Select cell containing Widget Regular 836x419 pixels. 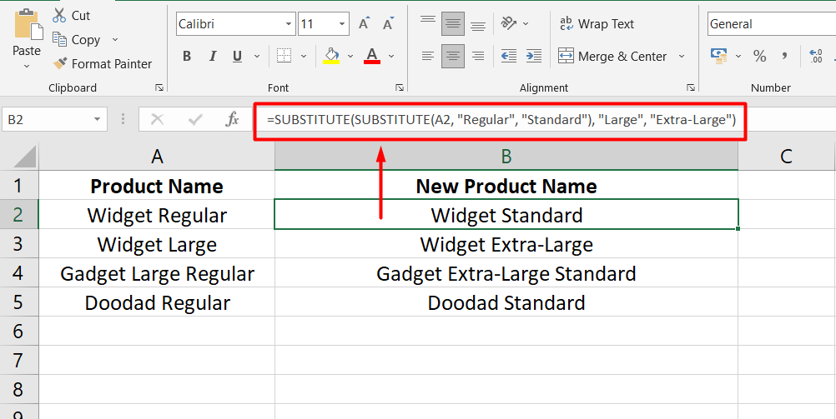click(157, 215)
